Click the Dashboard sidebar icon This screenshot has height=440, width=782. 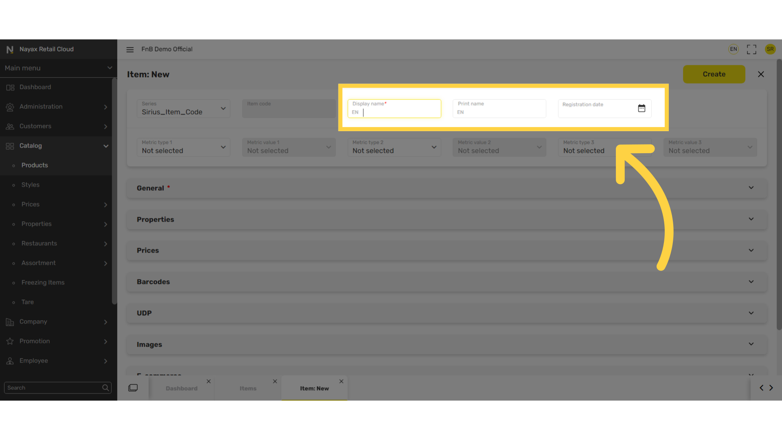coord(10,87)
